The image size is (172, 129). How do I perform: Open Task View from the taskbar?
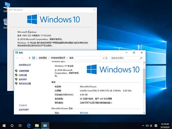(x=20, y=126)
